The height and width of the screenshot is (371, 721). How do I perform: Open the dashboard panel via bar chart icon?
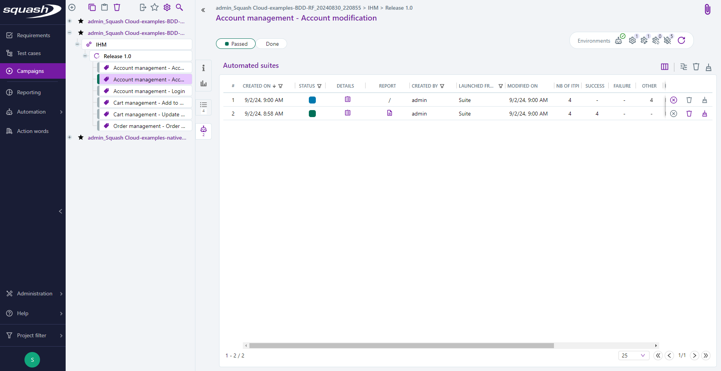[x=203, y=83]
